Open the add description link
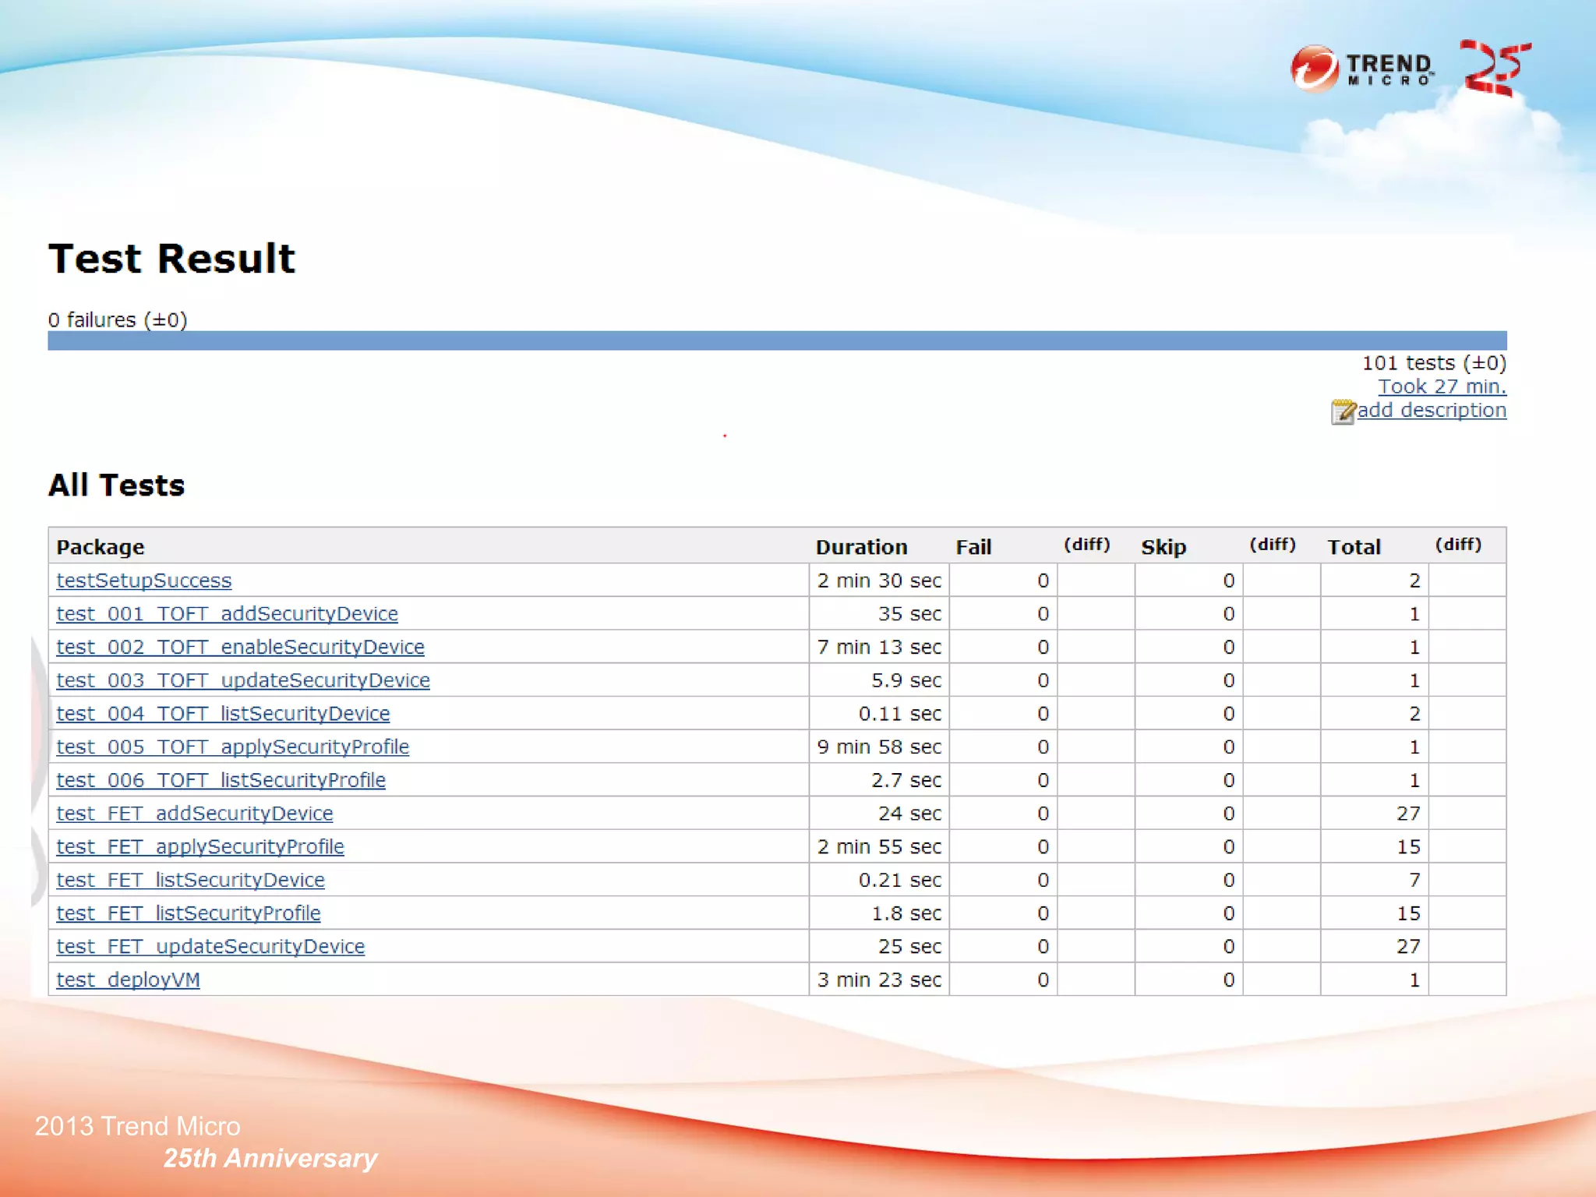 1432,410
